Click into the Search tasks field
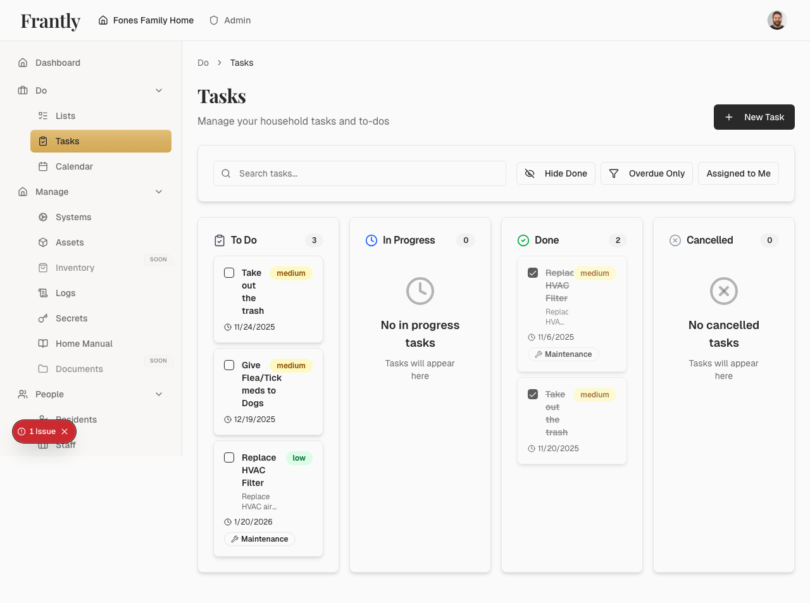The image size is (810, 603). pos(359,173)
